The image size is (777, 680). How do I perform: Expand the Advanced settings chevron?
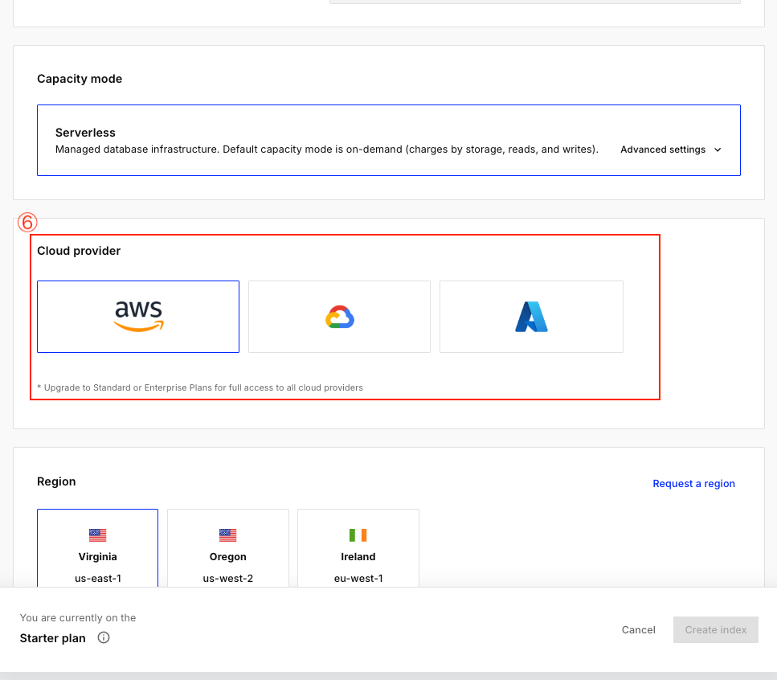tap(718, 150)
